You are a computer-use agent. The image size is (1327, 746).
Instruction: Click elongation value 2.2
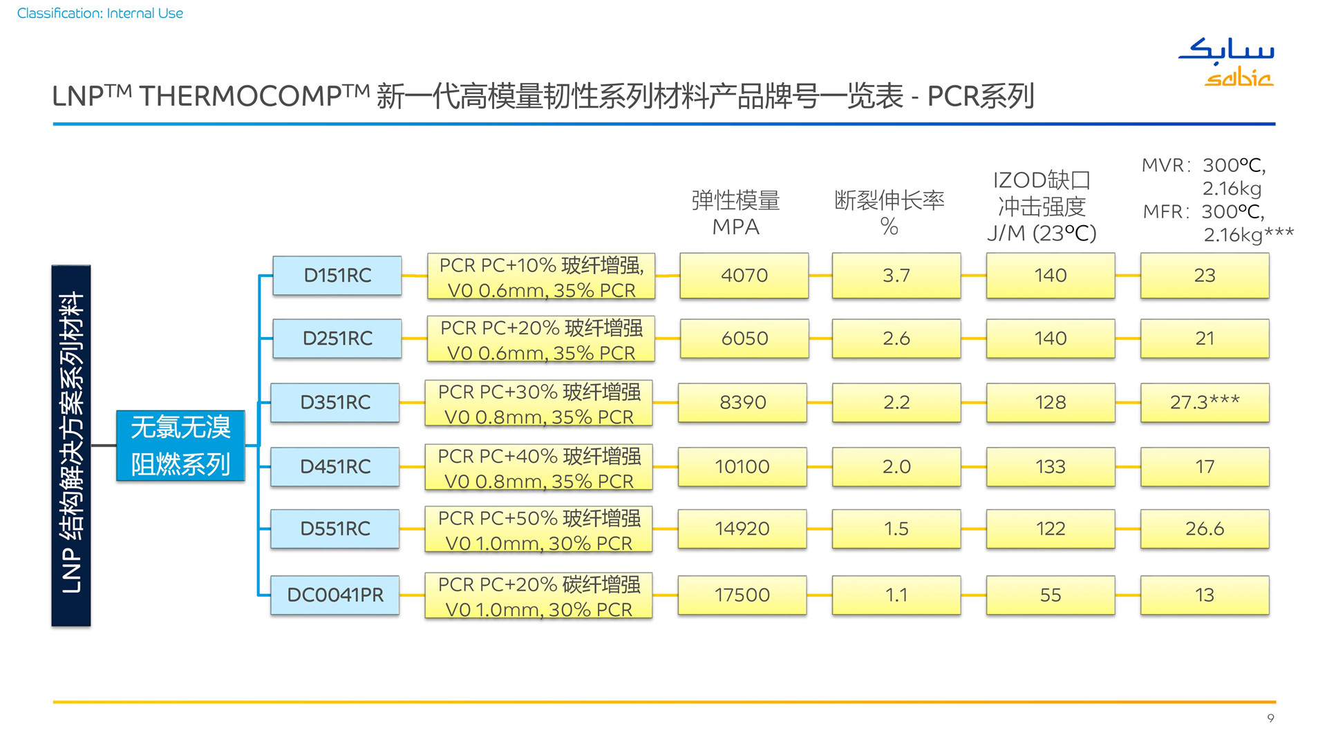click(896, 403)
